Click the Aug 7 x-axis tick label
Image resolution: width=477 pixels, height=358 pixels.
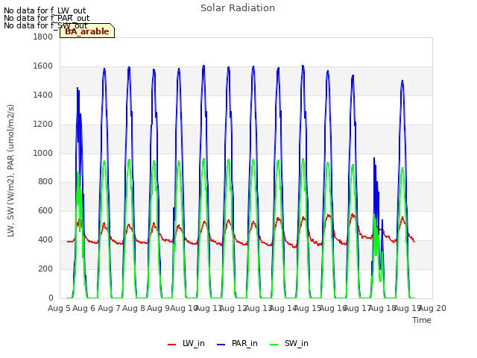[x=109, y=308]
